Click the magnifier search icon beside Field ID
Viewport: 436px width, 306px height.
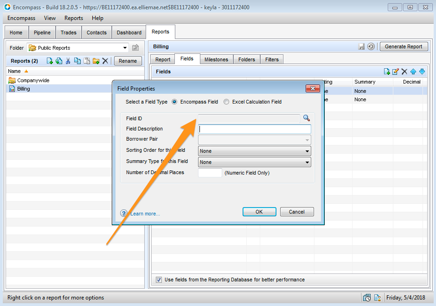(x=307, y=118)
